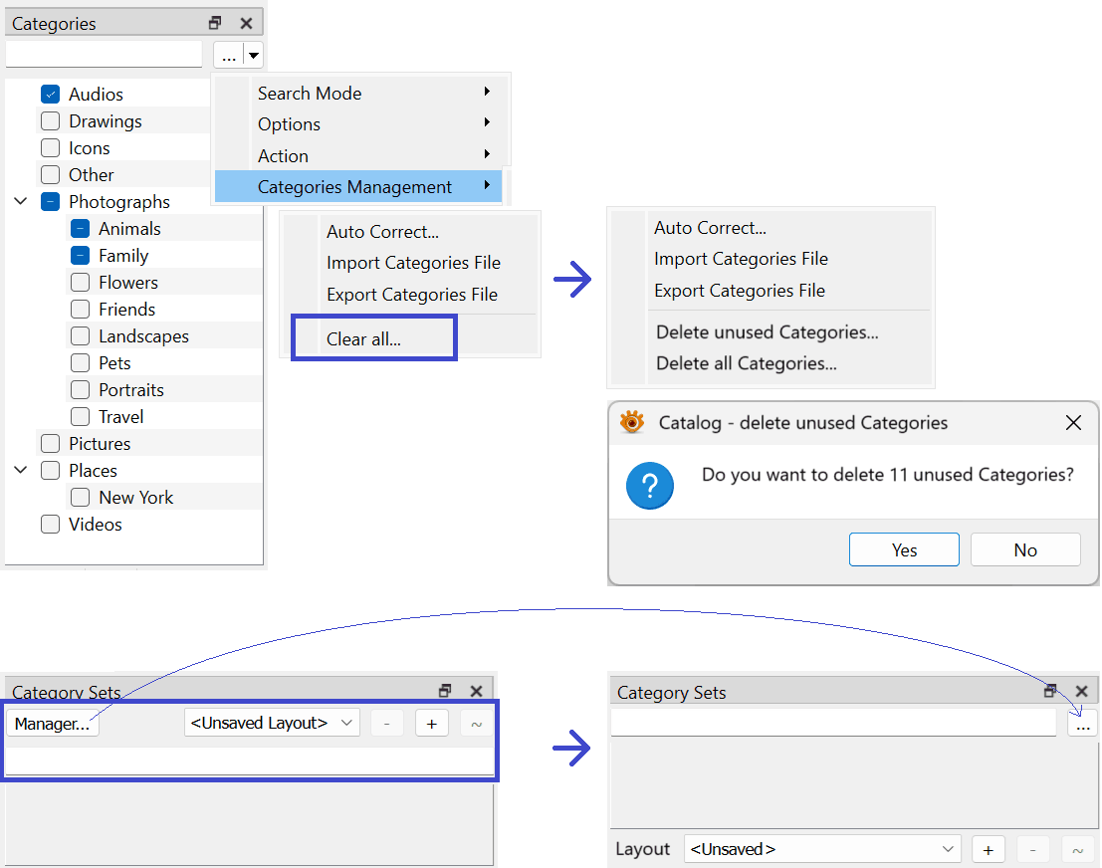Screen dimensions: 1102x868
Task: Undock the Categories panel with float icon
Action: (215, 23)
